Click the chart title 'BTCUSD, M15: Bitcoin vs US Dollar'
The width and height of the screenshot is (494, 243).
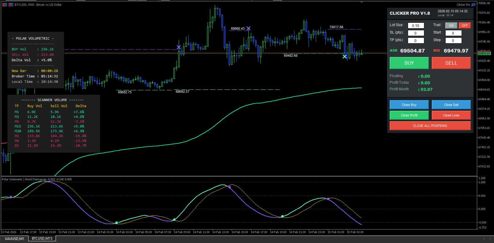[x=38, y=4]
